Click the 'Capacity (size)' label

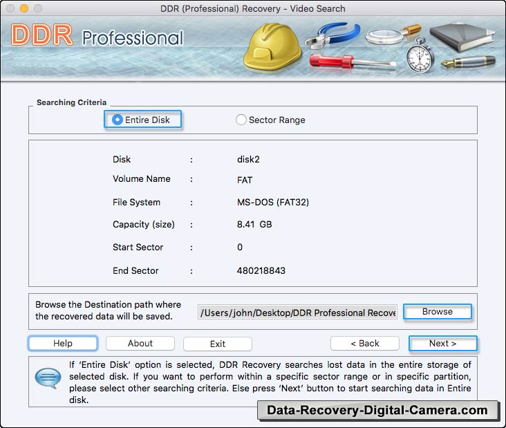pyautogui.click(x=144, y=224)
